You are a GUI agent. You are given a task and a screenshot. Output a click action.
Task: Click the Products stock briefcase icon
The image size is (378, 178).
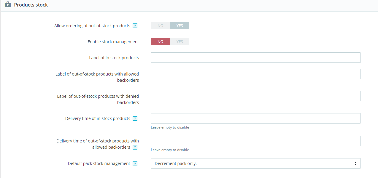pos(8,5)
